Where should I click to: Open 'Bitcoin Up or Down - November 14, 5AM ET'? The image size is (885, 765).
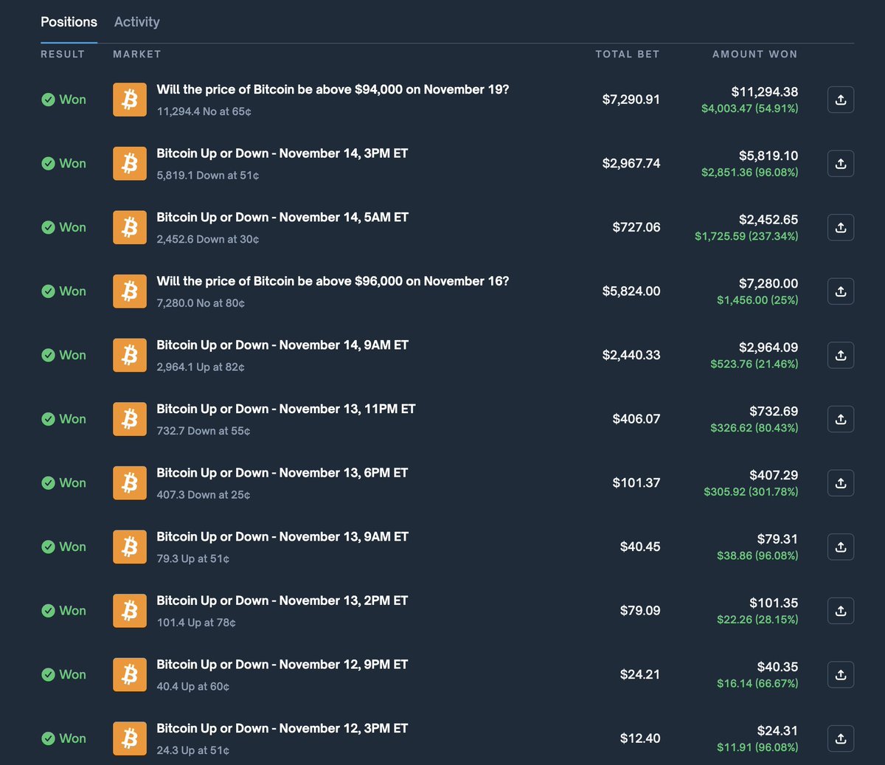coord(282,217)
